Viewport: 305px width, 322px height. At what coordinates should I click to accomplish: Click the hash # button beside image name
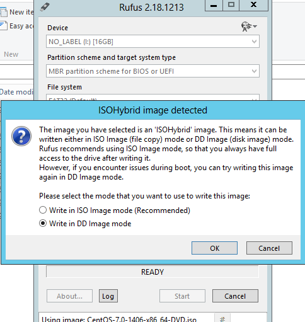pyautogui.click(x=222, y=318)
